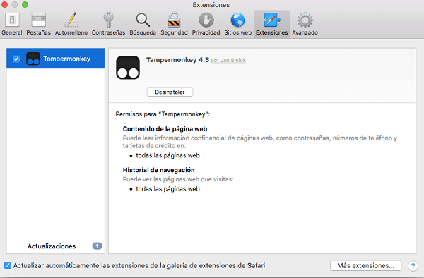The image size is (424, 278).
Task: Click the Tampermonkey 4.5 title text
Action: (177, 60)
